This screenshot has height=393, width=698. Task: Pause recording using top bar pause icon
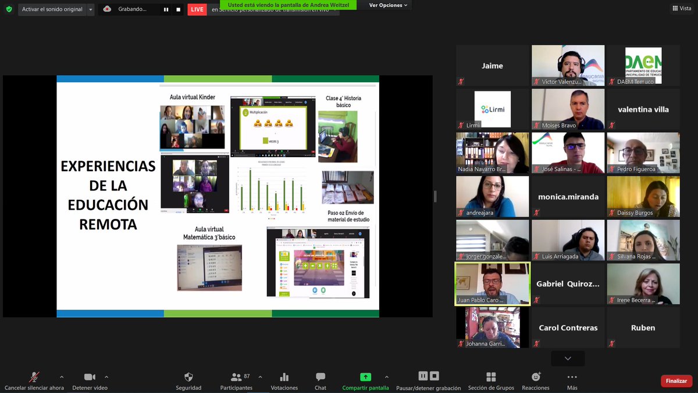[166, 9]
